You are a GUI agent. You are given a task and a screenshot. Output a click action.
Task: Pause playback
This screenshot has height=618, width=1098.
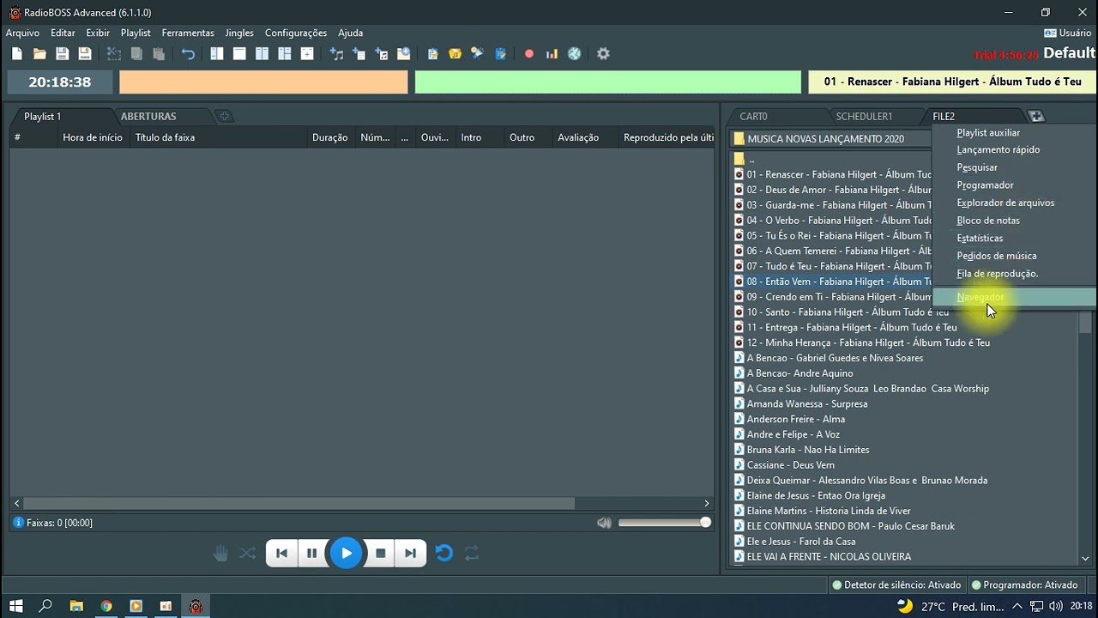[311, 553]
